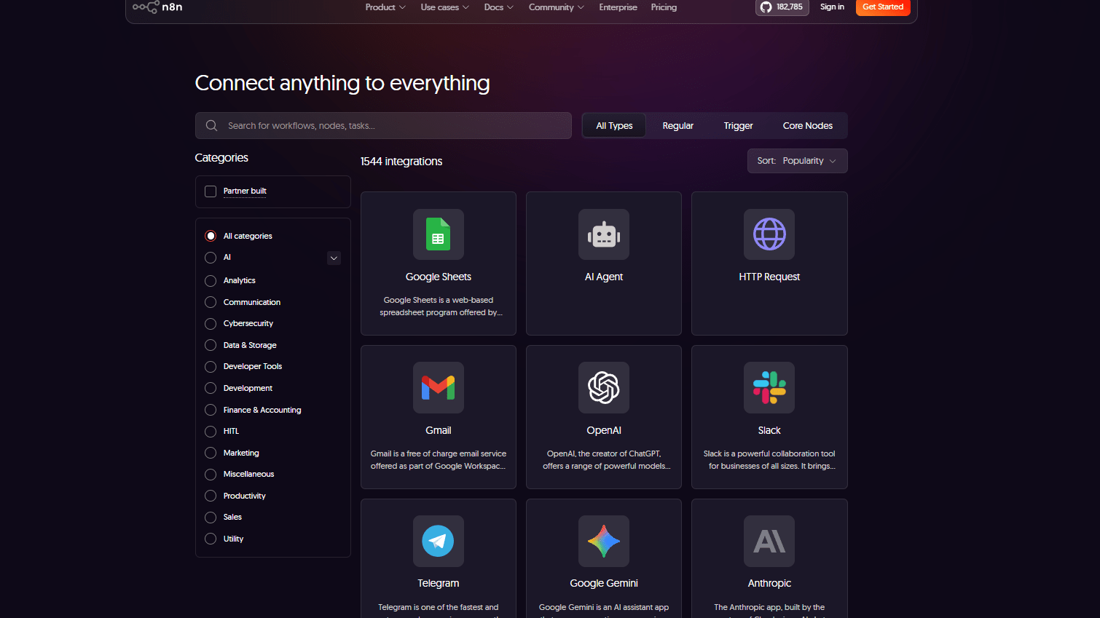Image resolution: width=1100 pixels, height=618 pixels.
Task: Open the Slack integration icon
Action: pyautogui.click(x=769, y=388)
